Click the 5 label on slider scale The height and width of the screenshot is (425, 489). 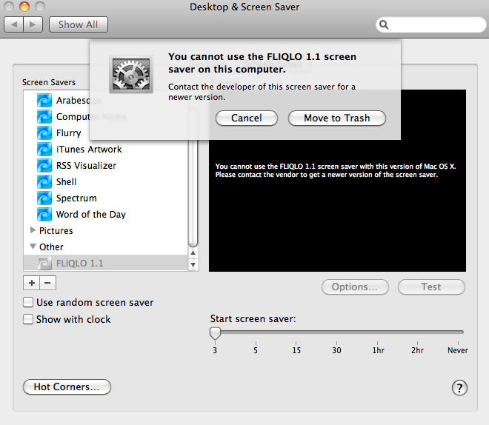pyautogui.click(x=256, y=350)
